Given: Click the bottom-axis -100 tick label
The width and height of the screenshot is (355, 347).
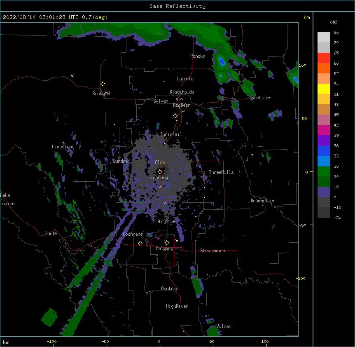Looking at the screenshot, I should pos(51,341).
